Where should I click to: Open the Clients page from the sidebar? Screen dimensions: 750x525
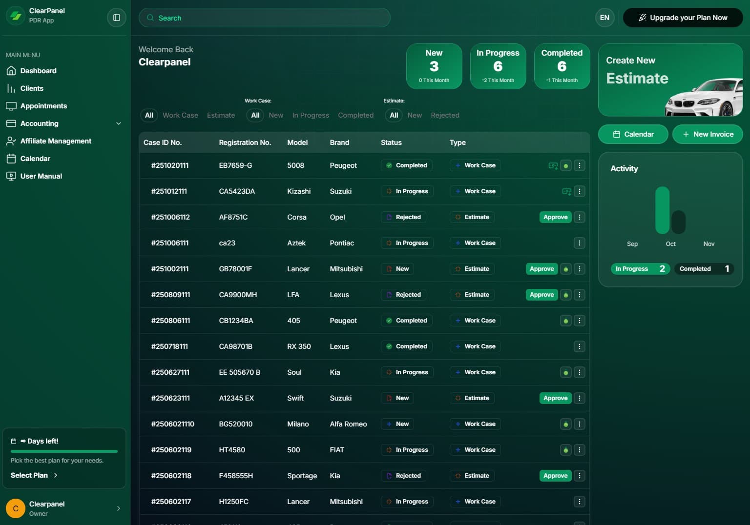(32, 88)
